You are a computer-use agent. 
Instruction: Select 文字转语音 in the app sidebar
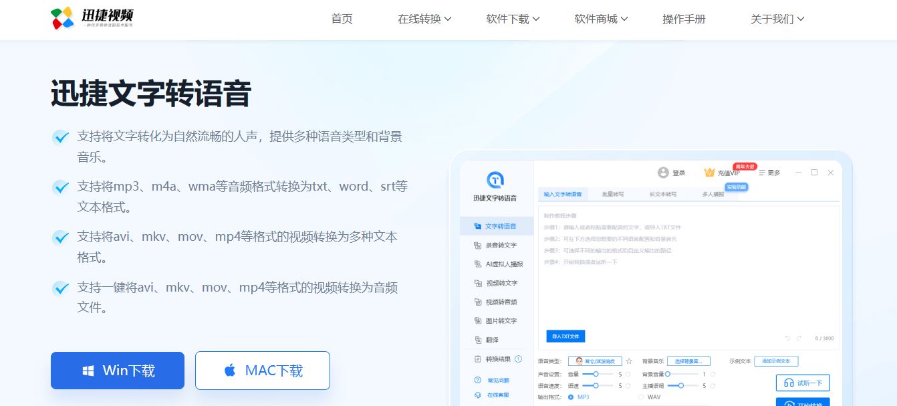pos(497,226)
